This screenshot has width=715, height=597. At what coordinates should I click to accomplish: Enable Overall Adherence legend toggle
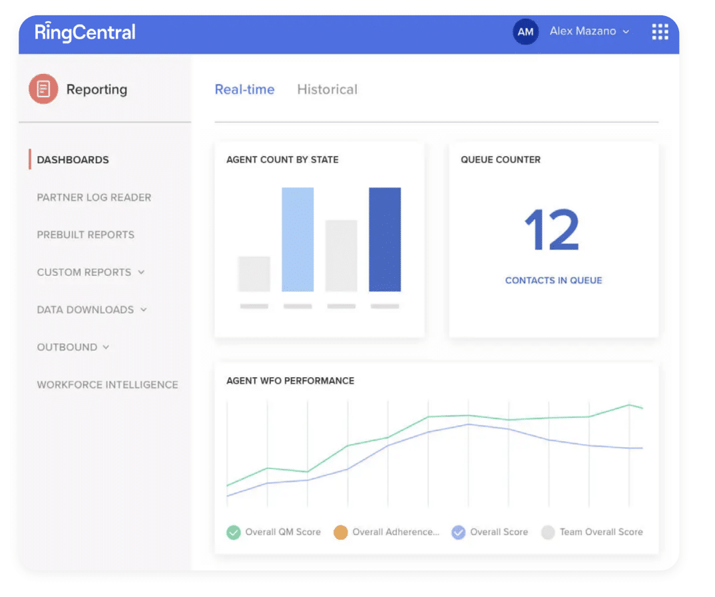tap(341, 532)
